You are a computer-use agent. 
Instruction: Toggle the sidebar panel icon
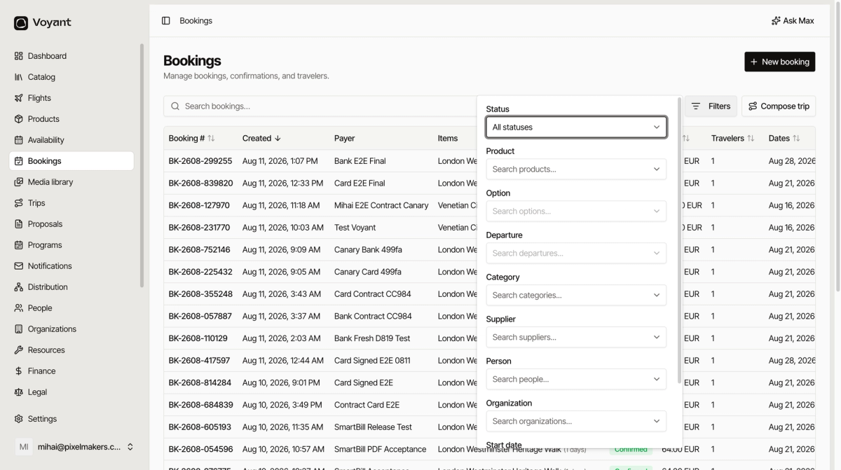[x=166, y=21]
